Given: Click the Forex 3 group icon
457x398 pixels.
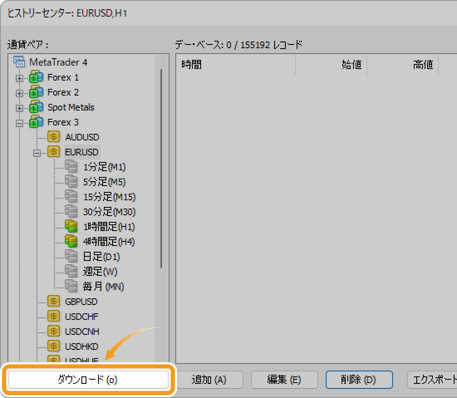Looking at the screenshot, I should pyautogui.click(x=37, y=122).
